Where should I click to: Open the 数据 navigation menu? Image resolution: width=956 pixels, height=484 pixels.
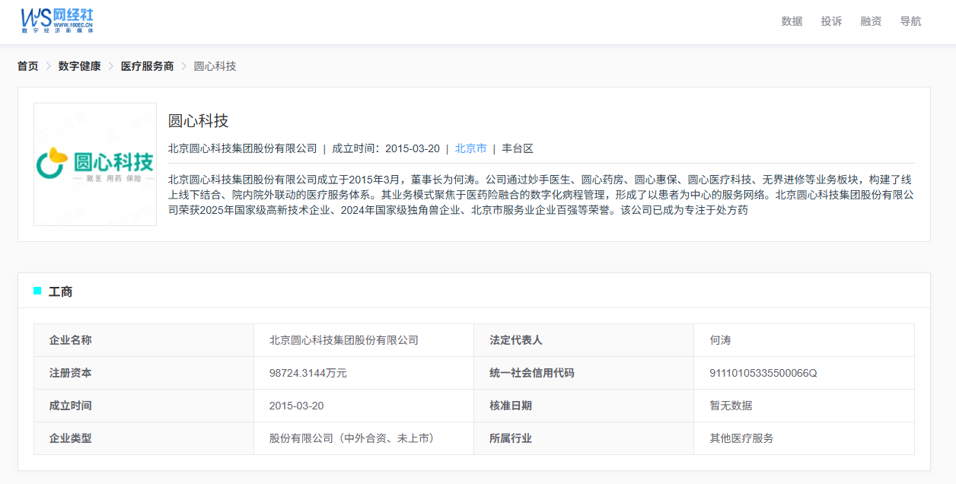coord(792,21)
